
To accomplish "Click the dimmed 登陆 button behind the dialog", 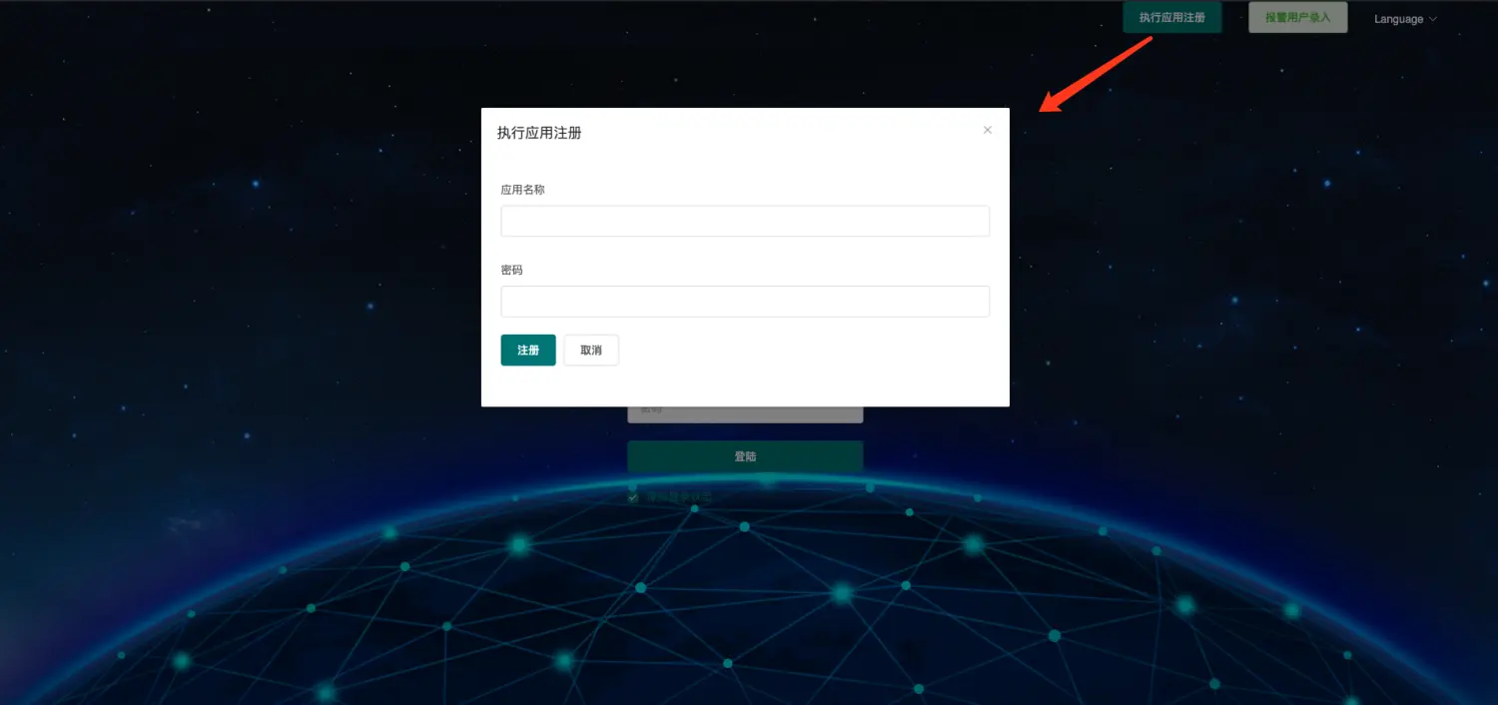I will click(x=745, y=456).
